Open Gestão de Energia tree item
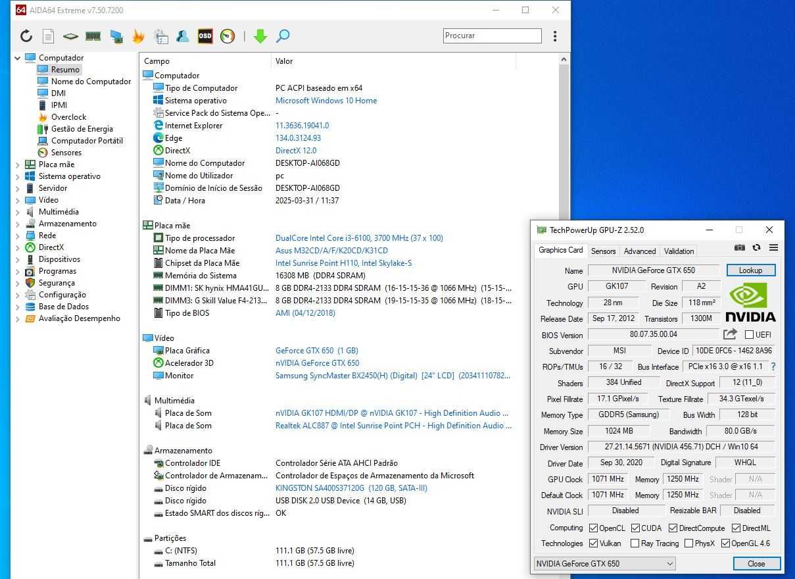 [82, 129]
